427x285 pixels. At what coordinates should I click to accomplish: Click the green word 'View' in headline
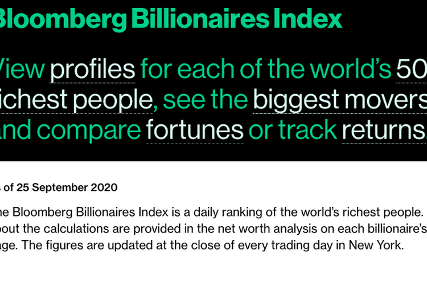(x=22, y=70)
